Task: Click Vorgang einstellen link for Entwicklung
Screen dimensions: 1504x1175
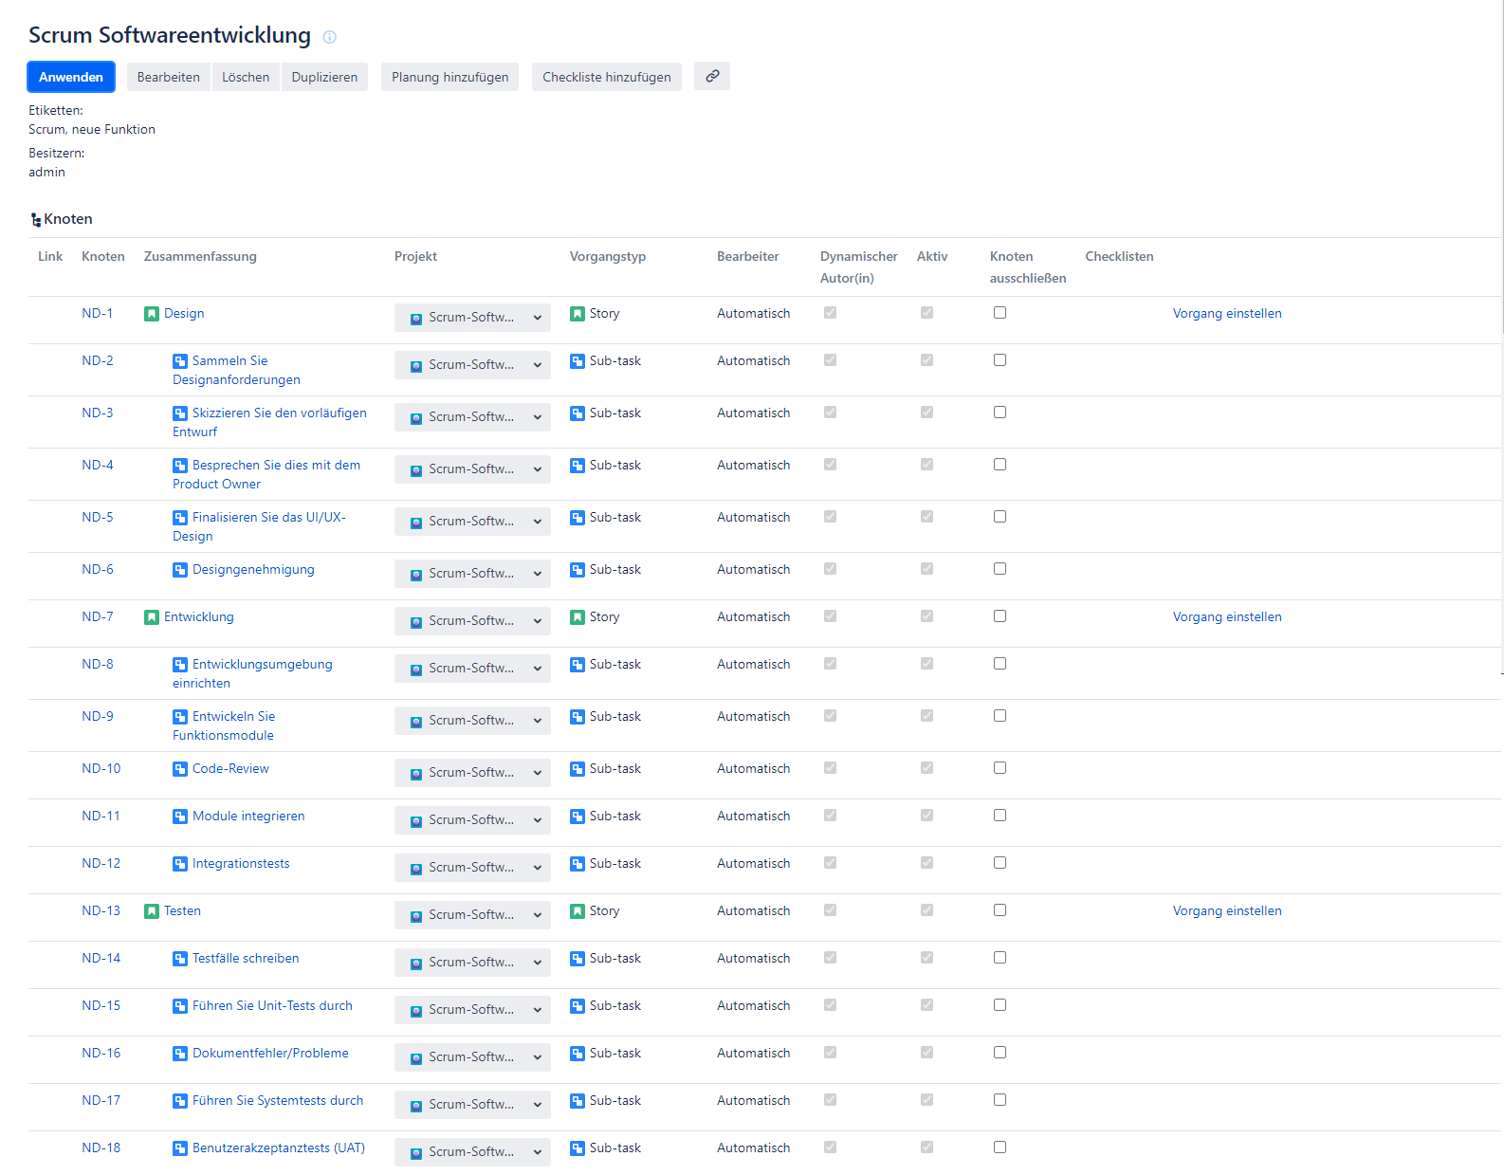Action: 1226,617
